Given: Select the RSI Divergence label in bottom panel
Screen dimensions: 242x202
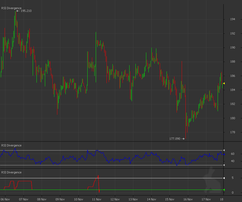Looking at the screenshot, I should 11,172.
